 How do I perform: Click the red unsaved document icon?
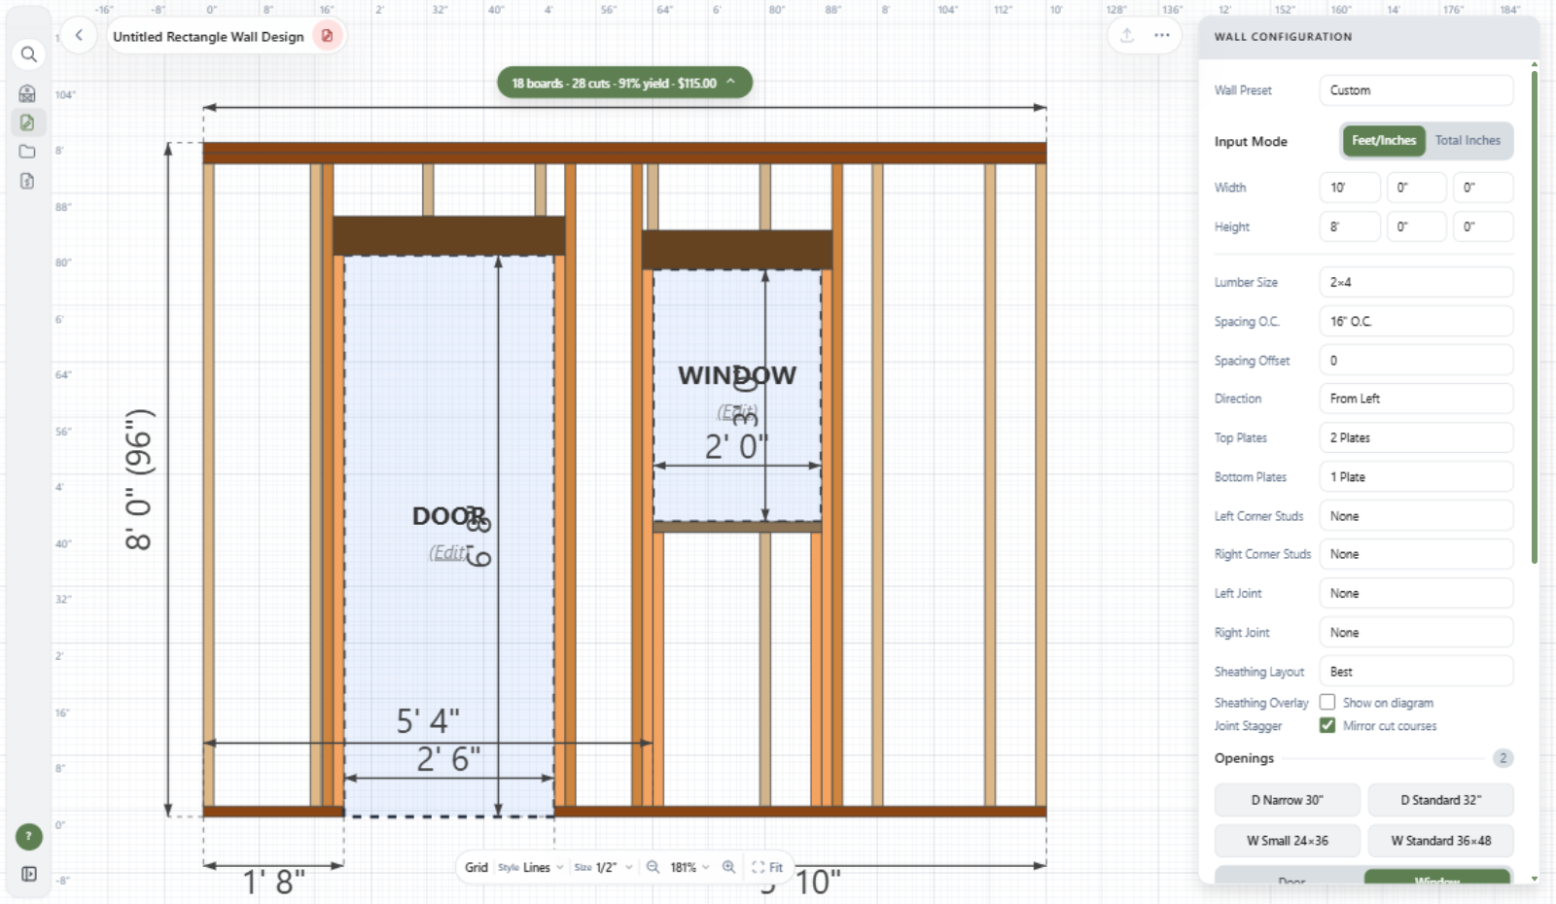[x=328, y=36]
